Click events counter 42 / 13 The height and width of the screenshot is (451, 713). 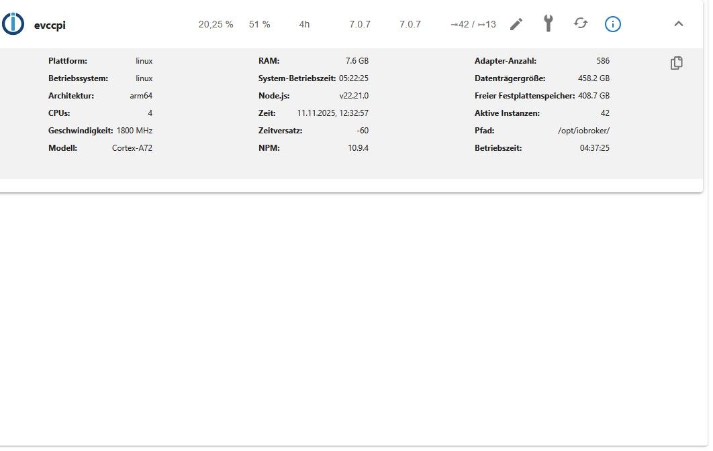pyautogui.click(x=473, y=25)
